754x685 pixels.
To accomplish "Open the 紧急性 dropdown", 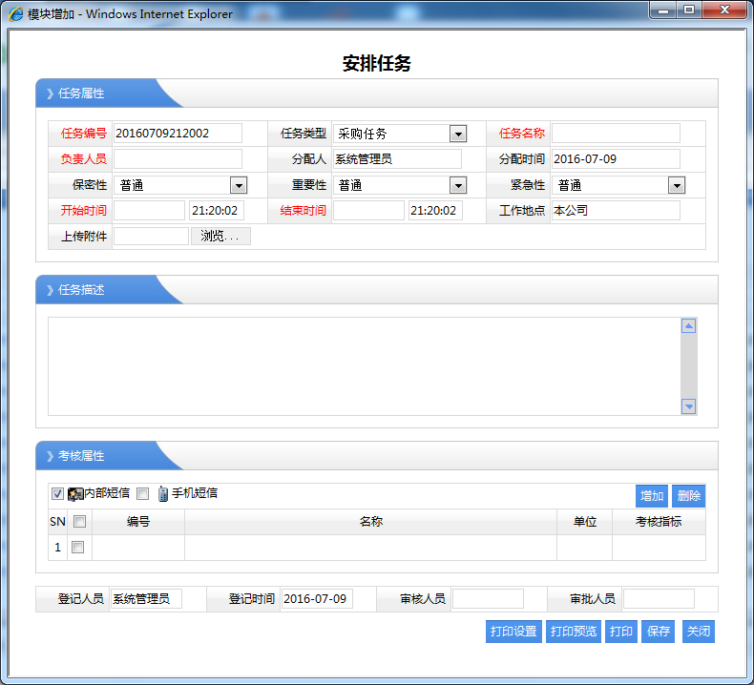I will (676, 186).
